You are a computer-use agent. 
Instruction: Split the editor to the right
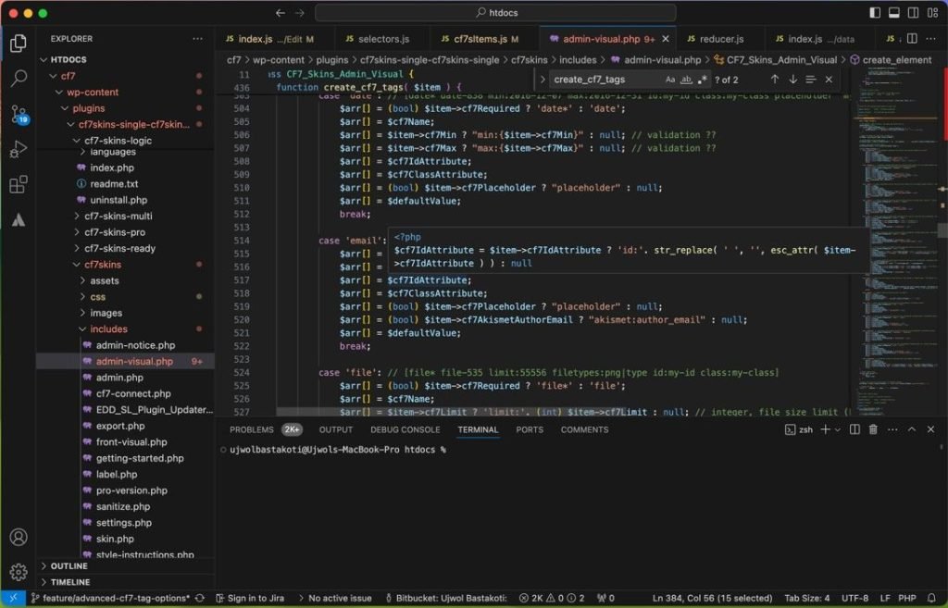912,39
